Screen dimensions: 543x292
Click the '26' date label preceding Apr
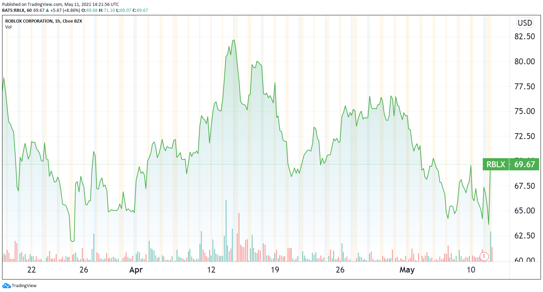tap(84, 270)
